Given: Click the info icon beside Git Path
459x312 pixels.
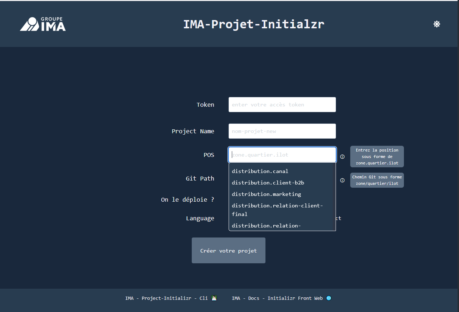Looking at the screenshot, I should coord(342,180).
